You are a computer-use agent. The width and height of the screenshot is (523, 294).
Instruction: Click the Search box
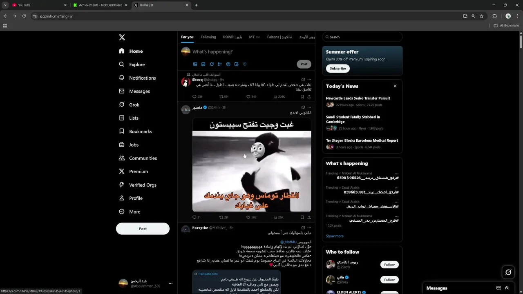[362, 37]
